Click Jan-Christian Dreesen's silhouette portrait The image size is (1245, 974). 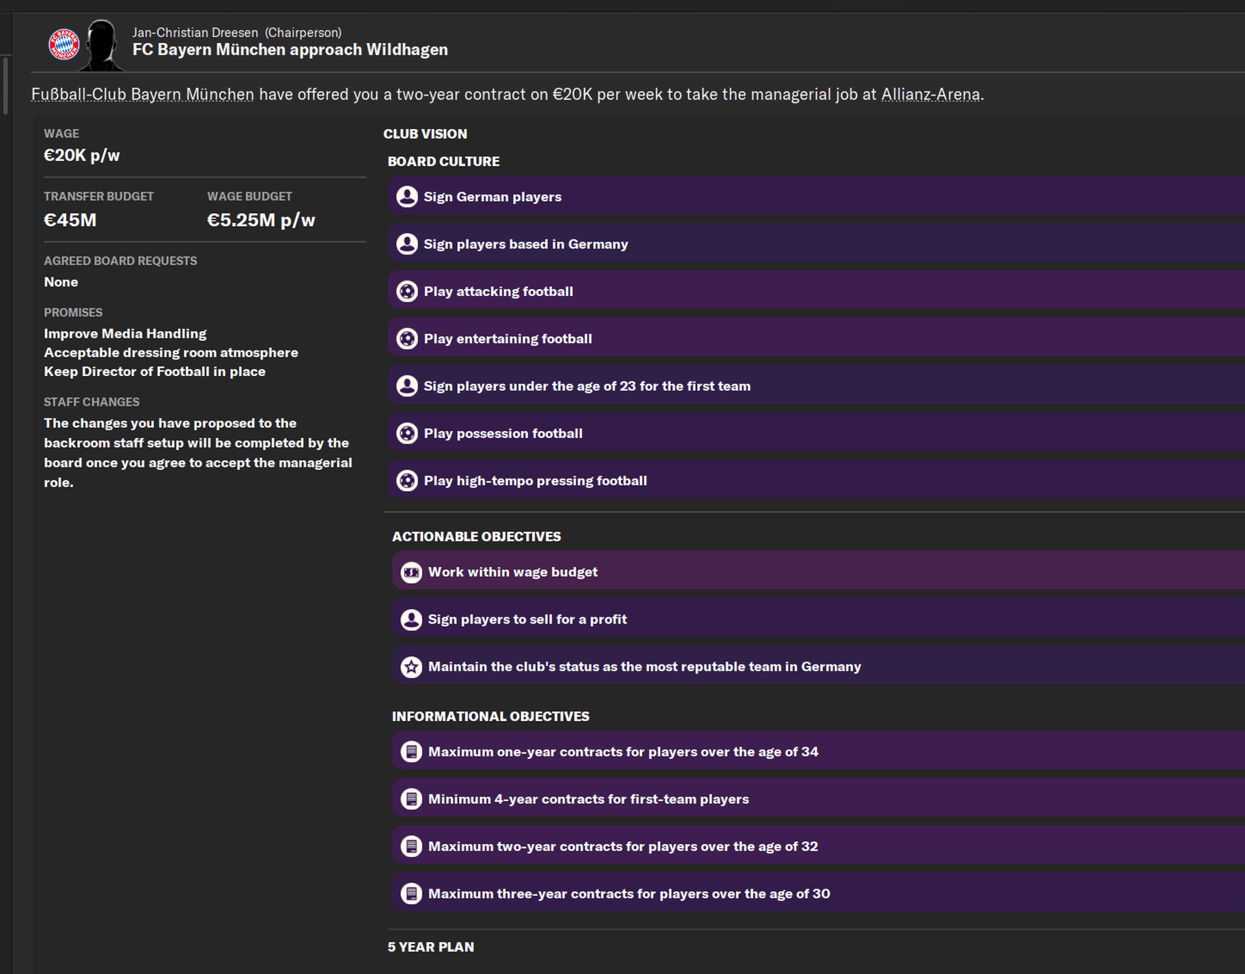point(102,45)
